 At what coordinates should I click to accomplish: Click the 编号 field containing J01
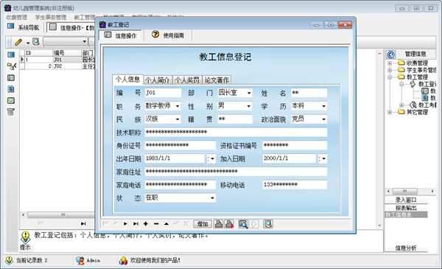coord(163,93)
